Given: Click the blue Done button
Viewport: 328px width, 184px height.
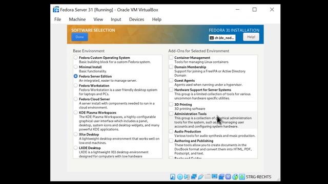Looking at the screenshot, I should [80, 37].
